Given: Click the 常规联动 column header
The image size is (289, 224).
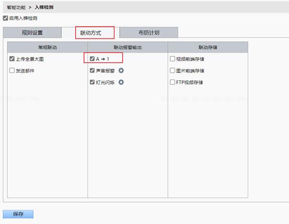Looking at the screenshot, I should coord(47,48).
